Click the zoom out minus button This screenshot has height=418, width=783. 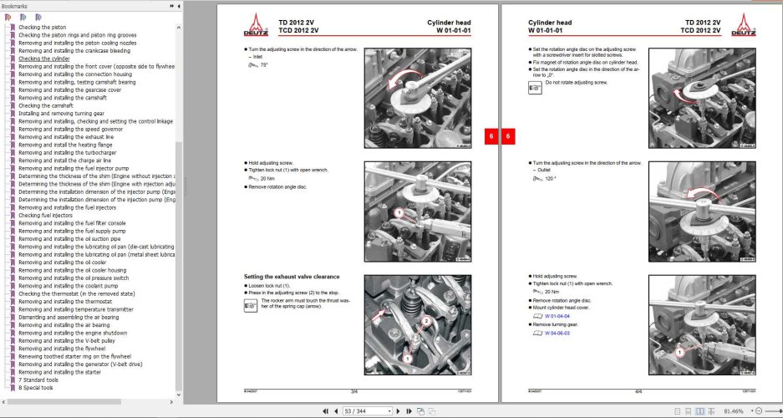(759, 411)
